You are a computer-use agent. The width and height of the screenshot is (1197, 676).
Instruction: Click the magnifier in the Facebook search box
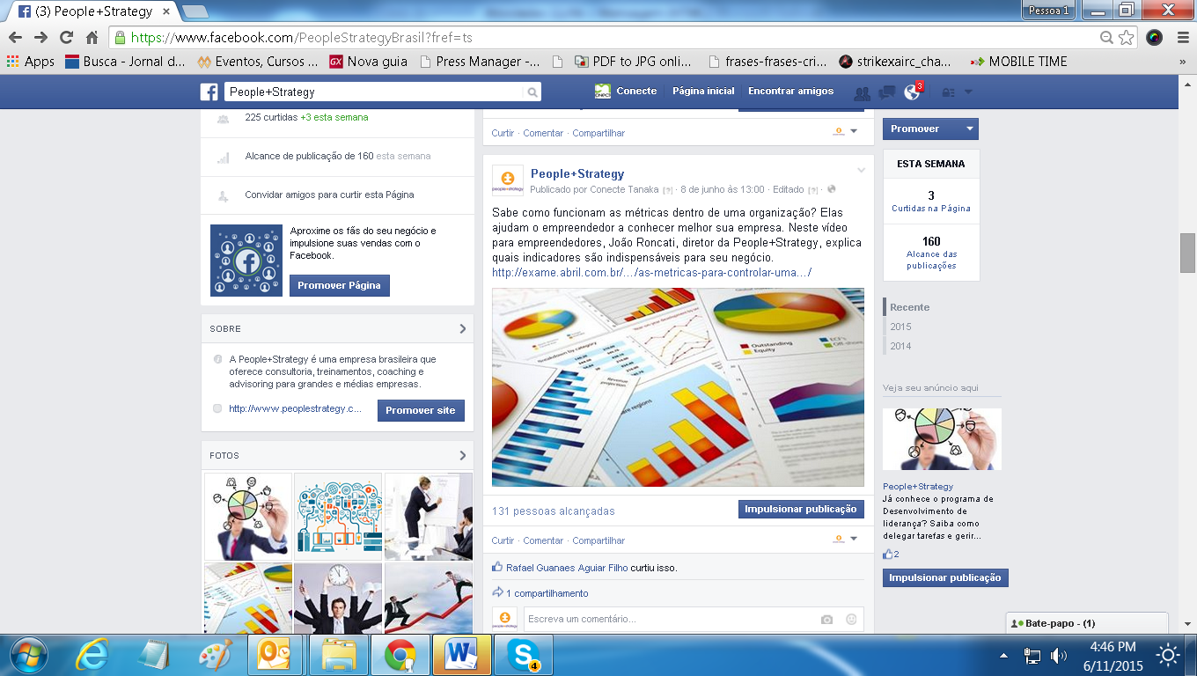click(532, 92)
